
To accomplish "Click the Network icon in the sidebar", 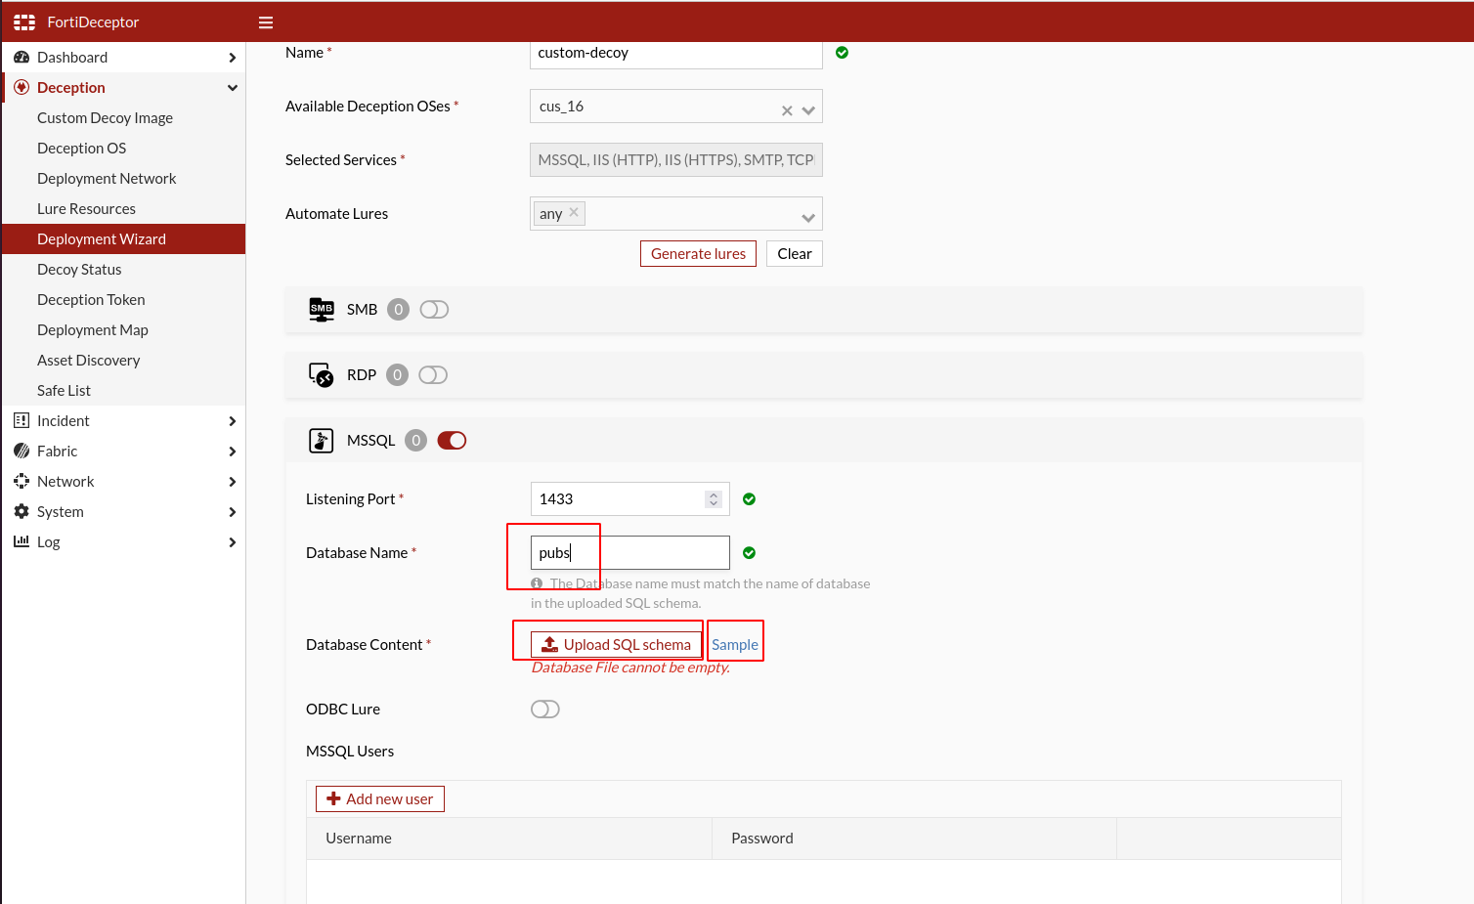I will 22,481.
